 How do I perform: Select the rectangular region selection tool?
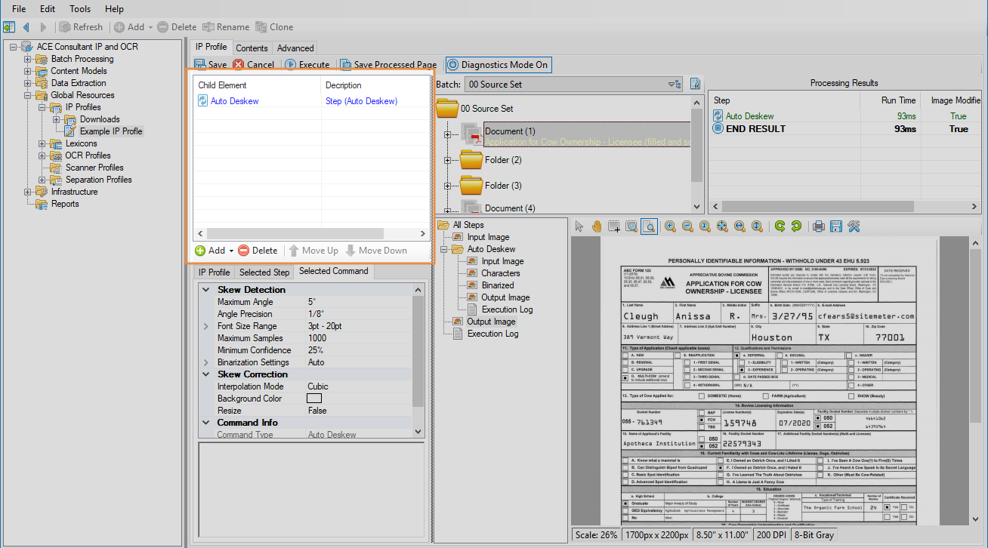point(614,226)
